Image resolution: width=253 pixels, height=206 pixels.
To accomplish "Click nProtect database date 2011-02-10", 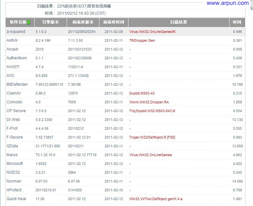I will [114, 190].
